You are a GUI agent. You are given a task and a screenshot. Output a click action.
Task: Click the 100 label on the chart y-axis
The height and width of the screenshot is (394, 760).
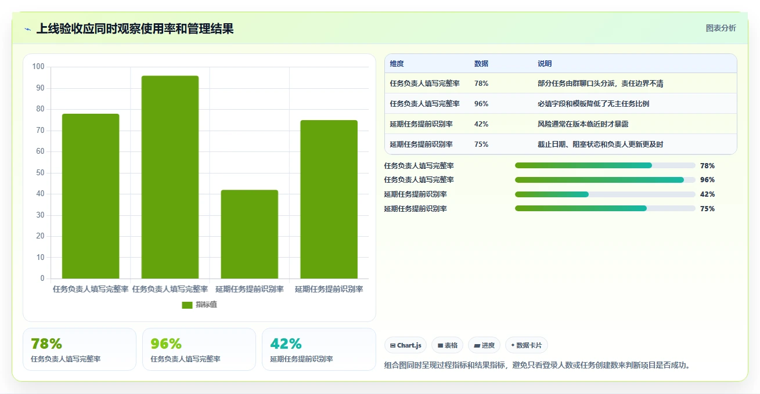(x=38, y=67)
